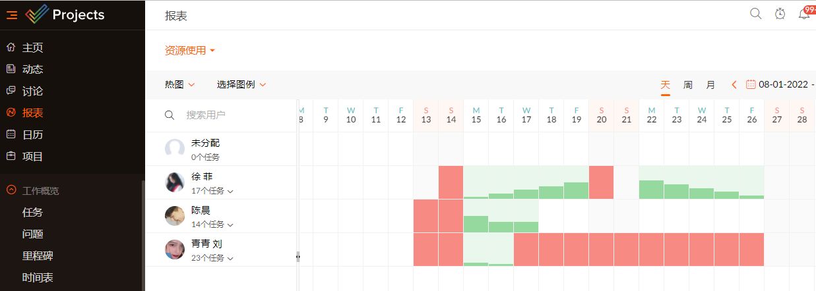Screen dimensions: 816x291
Task: Expand 徐菲's 17个任务 list
Action: [212, 191]
